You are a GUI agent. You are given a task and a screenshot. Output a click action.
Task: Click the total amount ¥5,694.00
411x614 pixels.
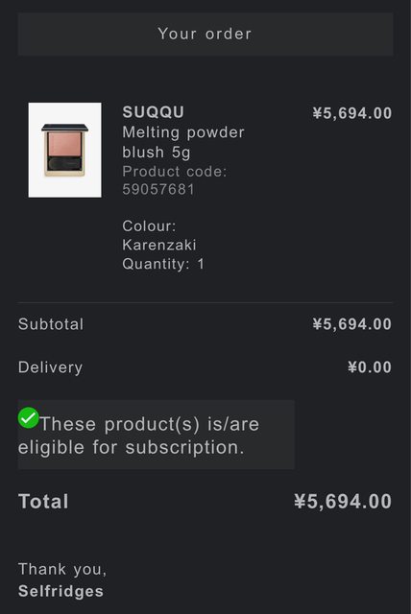click(343, 502)
